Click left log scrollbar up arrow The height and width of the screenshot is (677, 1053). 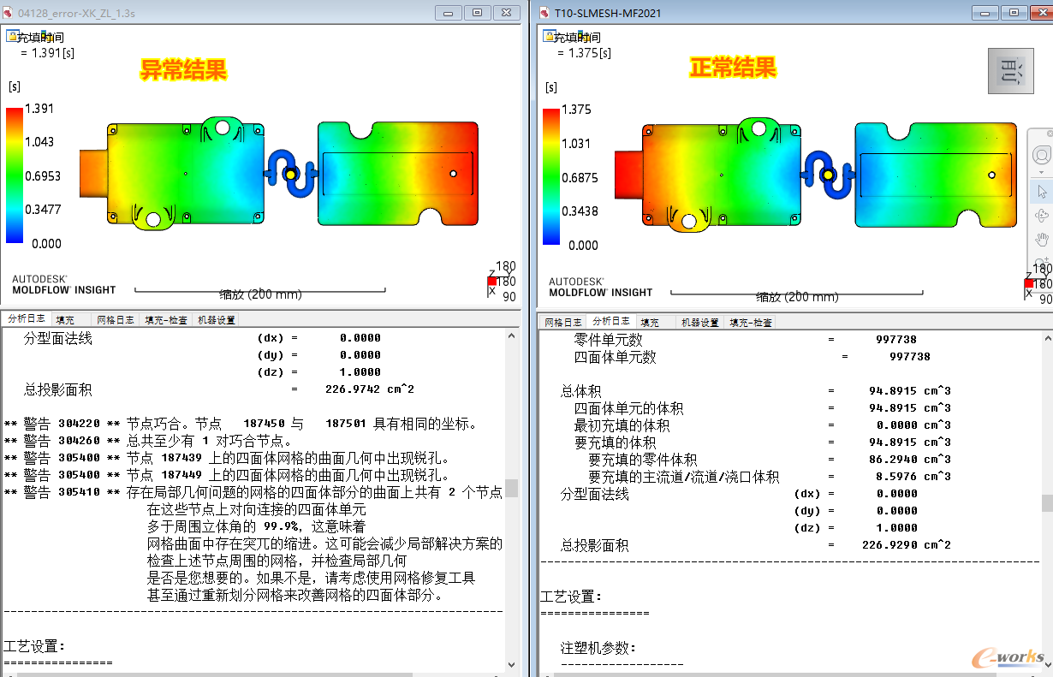(511, 337)
